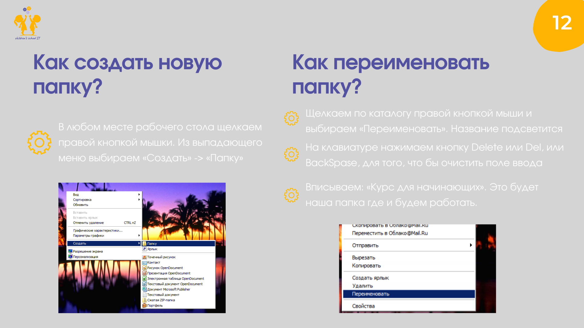Click the Контакт contact card icon
Image resolution: width=584 pixels, height=328 pixels.
(144, 263)
